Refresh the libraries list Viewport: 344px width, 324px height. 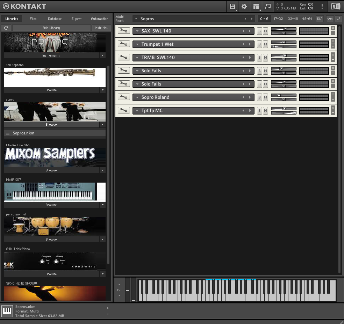coord(6,28)
